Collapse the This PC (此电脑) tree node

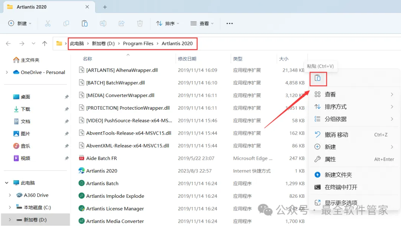tap(7, 183)
